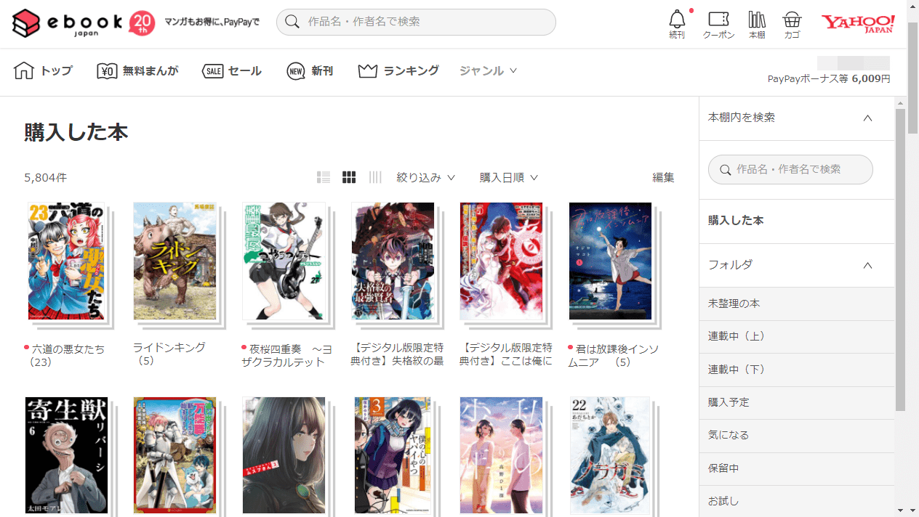
Task: Open 六道の悪女たち 23 cover
Action: (x=66, y=261)
